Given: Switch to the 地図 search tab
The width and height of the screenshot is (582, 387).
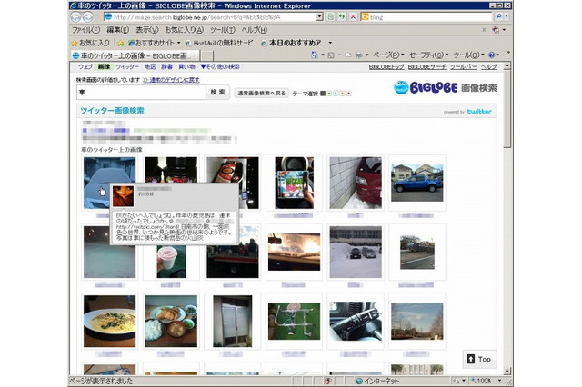Looking at the screenshot, I should click(150, 66).
